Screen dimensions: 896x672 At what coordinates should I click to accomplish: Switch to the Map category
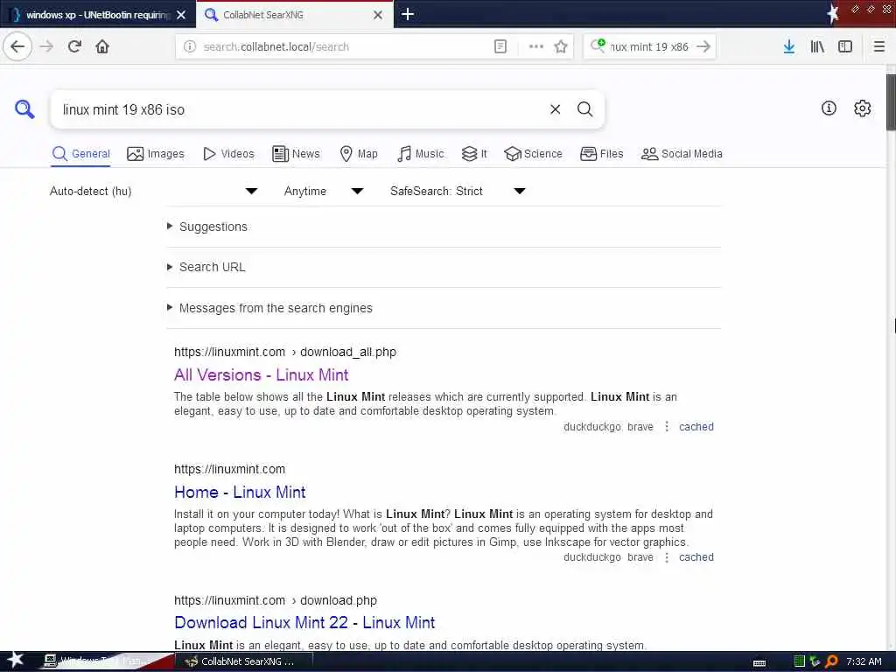coord(359,154)
